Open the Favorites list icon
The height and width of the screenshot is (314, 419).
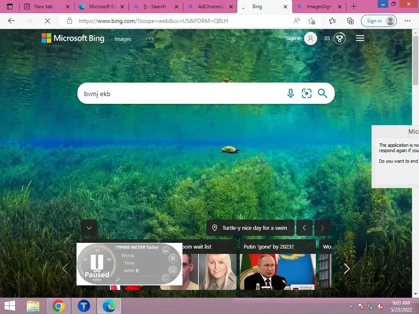pyautogui.click(x=332, y=21)
